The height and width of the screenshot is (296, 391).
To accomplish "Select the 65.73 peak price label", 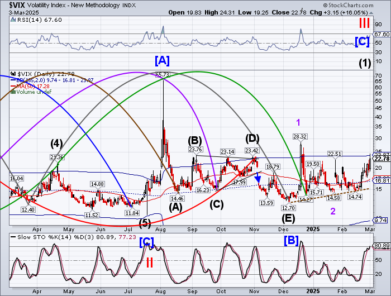I will [x=163, y=74].
